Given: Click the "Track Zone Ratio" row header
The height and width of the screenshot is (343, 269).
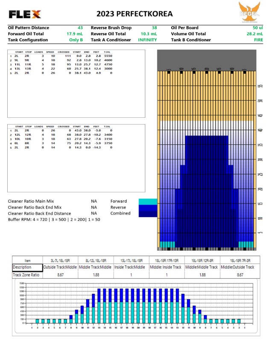Looking at the screenshot, I should coord(27,275).
